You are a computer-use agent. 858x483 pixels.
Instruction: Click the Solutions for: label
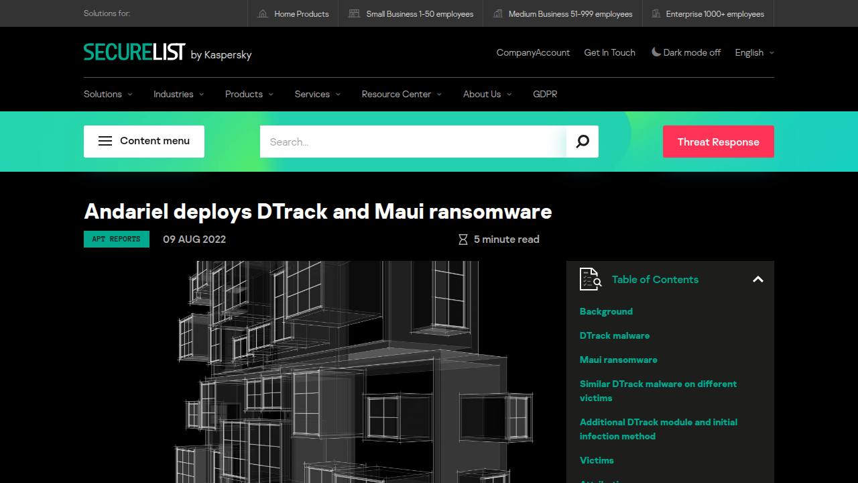tap(107, 13)
